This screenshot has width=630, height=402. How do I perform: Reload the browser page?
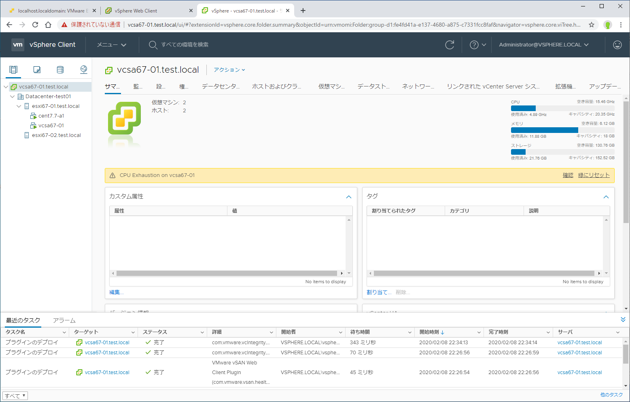pos(35,25)
